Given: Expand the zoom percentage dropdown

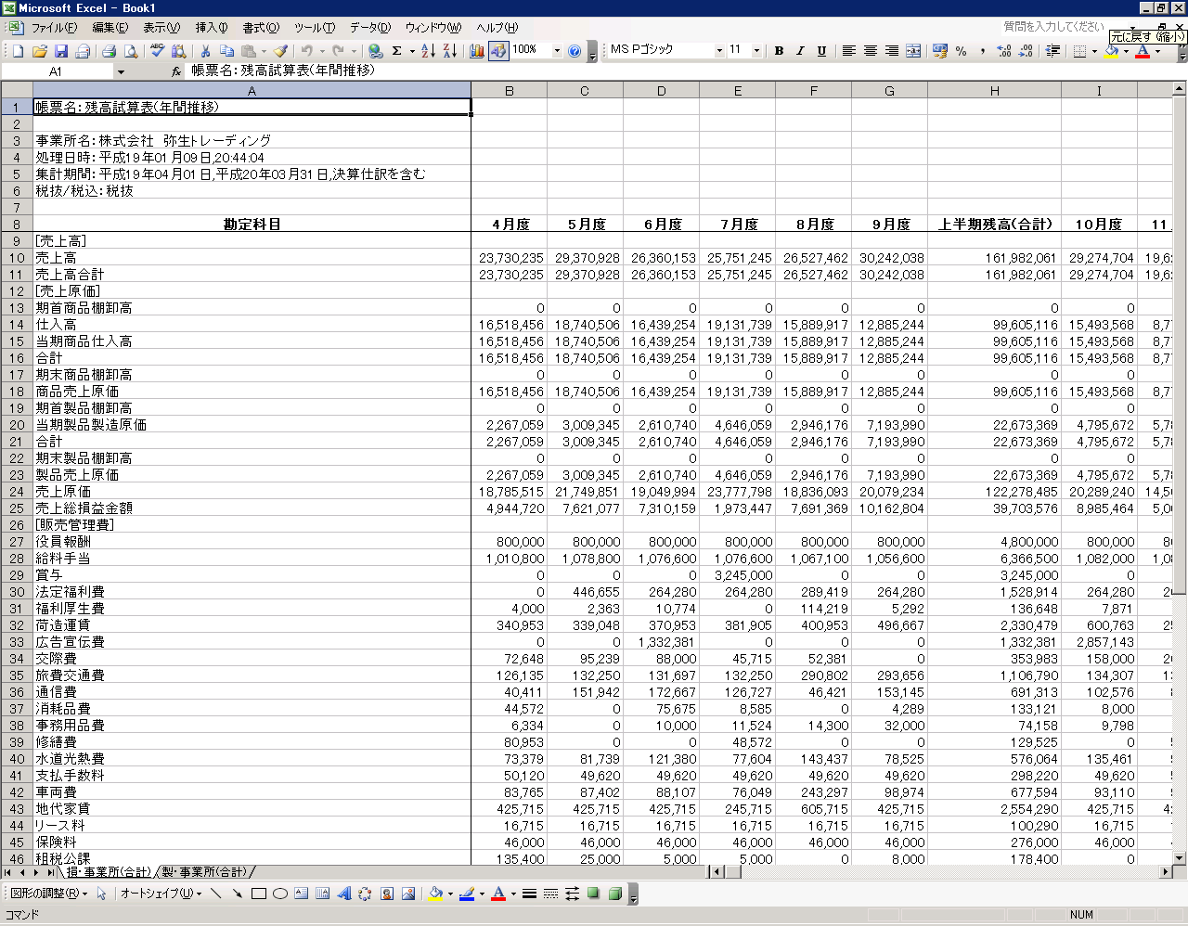Looking at the screenshot, I should pos(557,50).
